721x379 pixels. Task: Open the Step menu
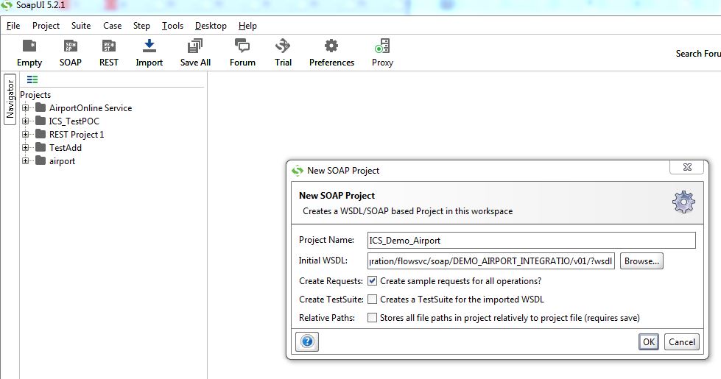pyautogui.click(x=141, y=26)
